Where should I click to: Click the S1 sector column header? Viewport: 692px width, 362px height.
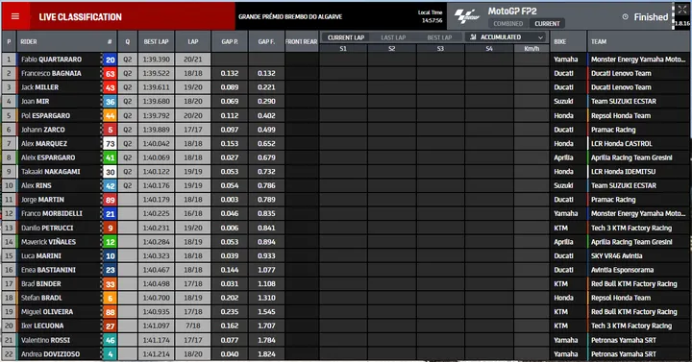(343, 49)
